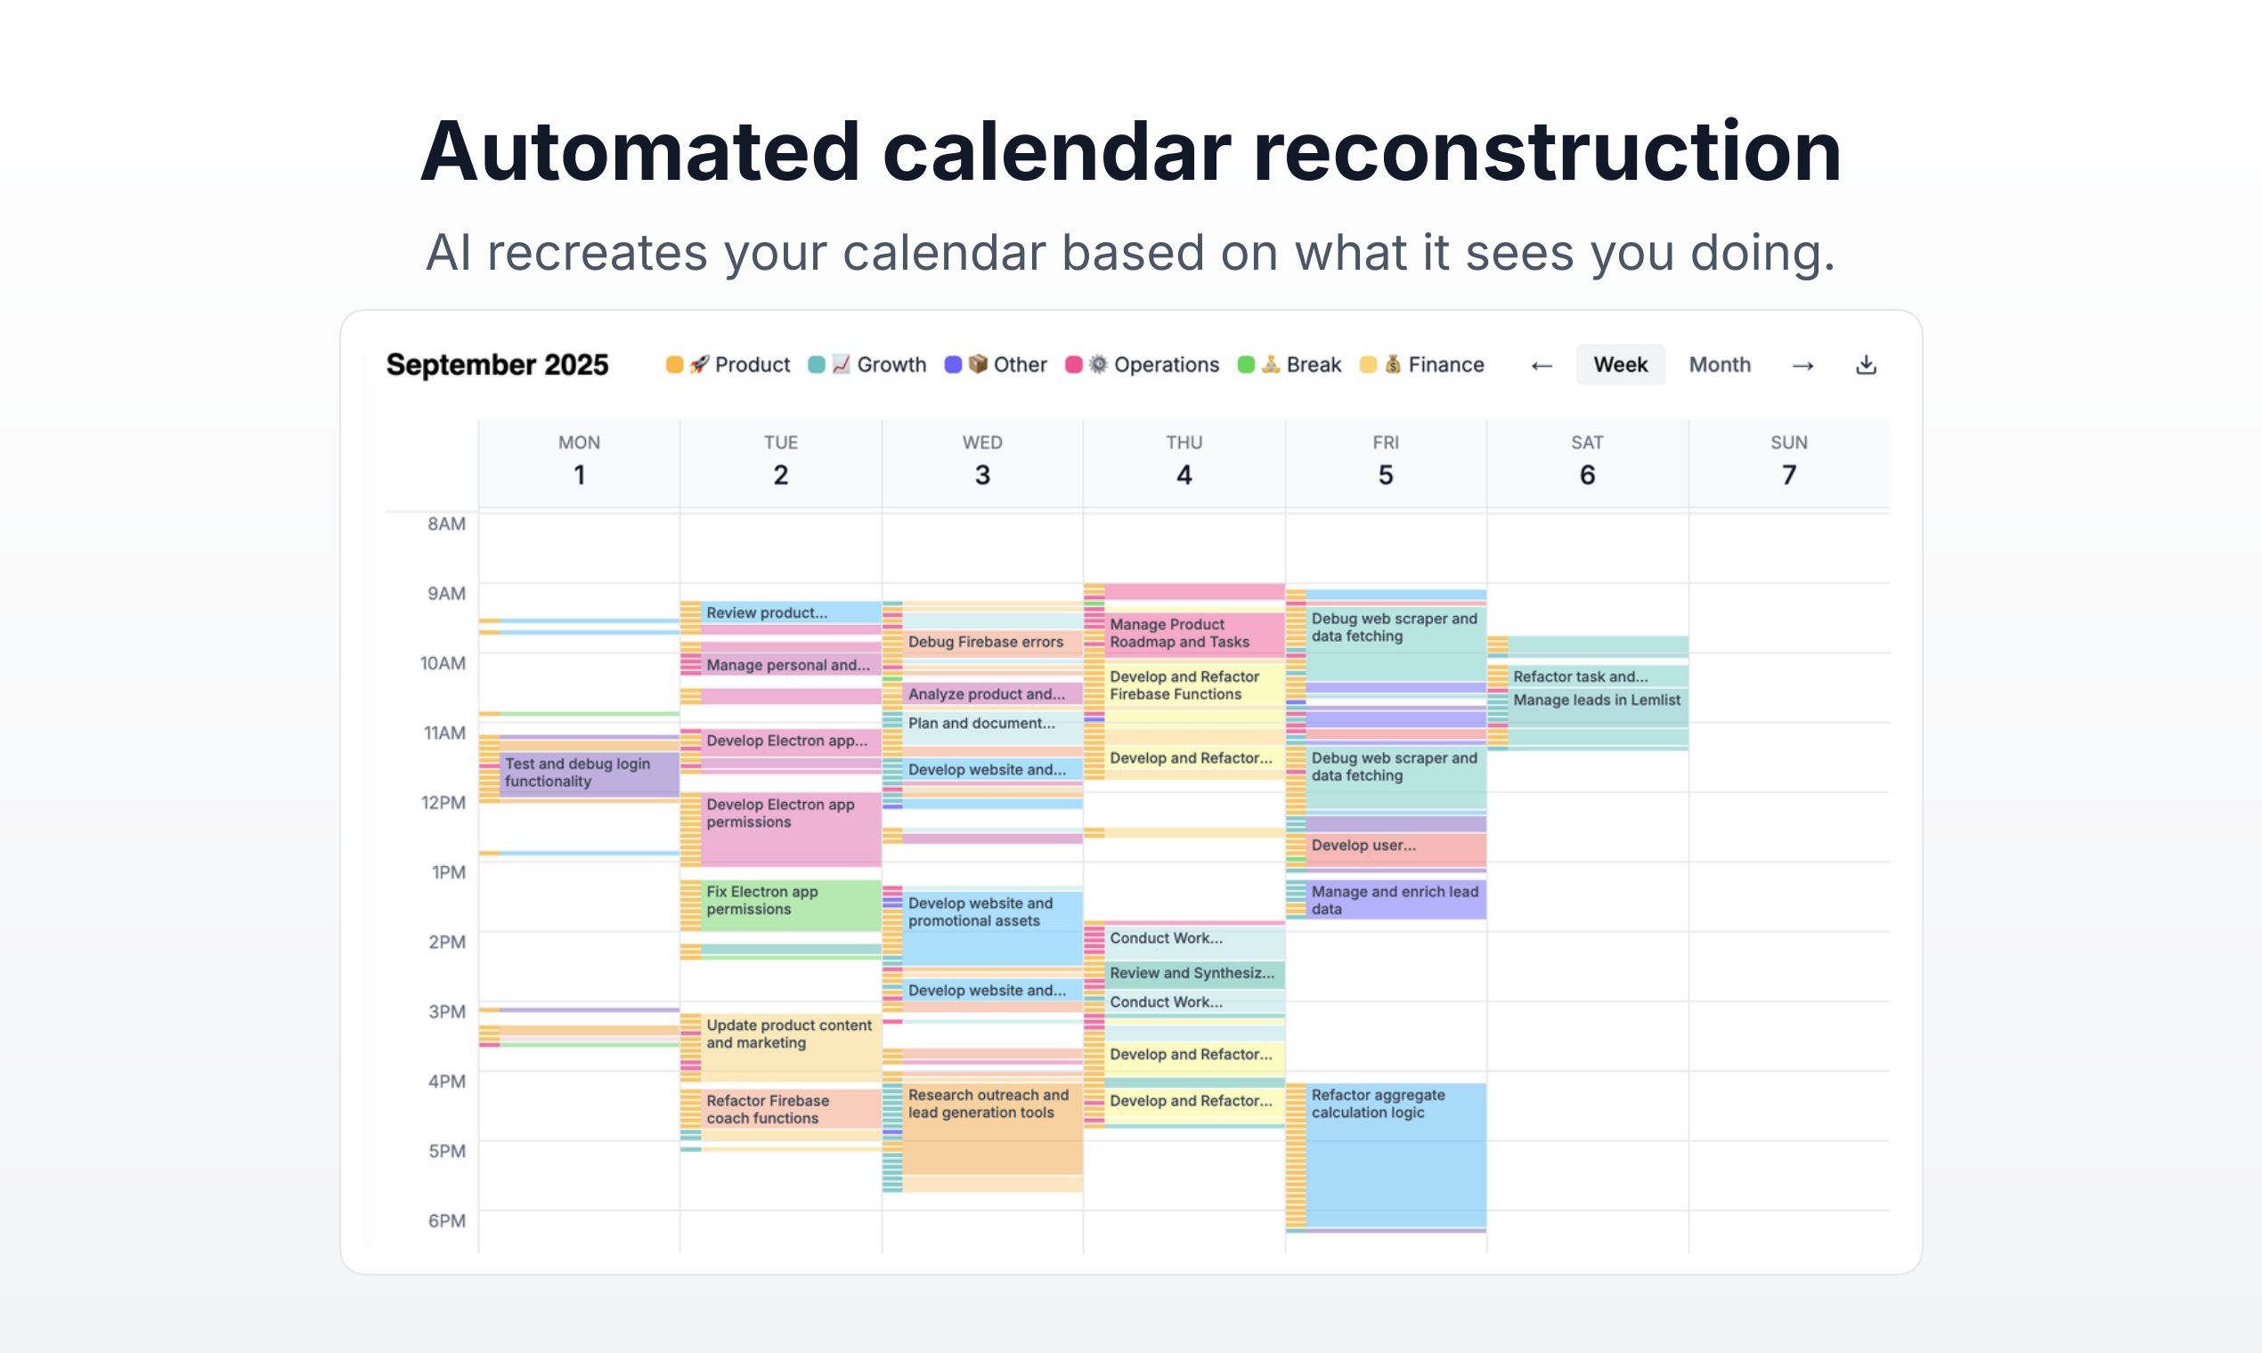Click the Operations gear icon in legend

tap(1098, 365)
